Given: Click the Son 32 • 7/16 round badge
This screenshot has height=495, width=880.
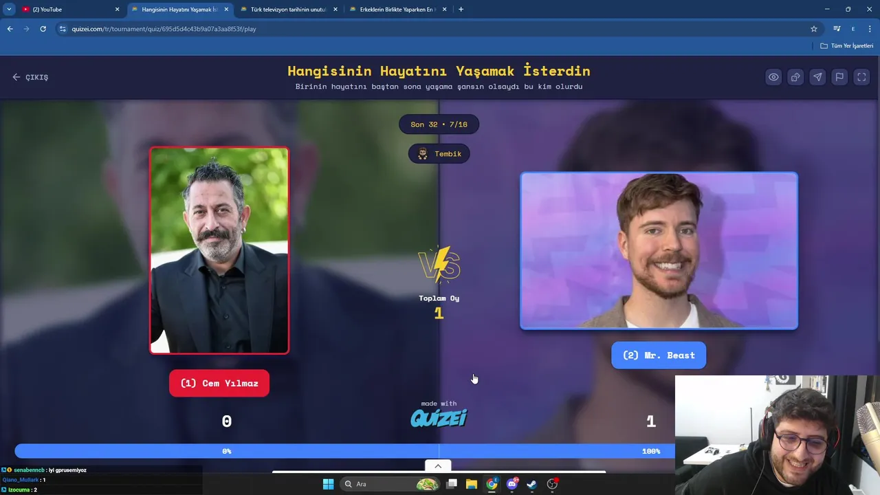Looking at the screenshot, I should [x=439, y=124].
